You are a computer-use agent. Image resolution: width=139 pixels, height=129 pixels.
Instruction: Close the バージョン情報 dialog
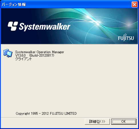coord(134,4)
